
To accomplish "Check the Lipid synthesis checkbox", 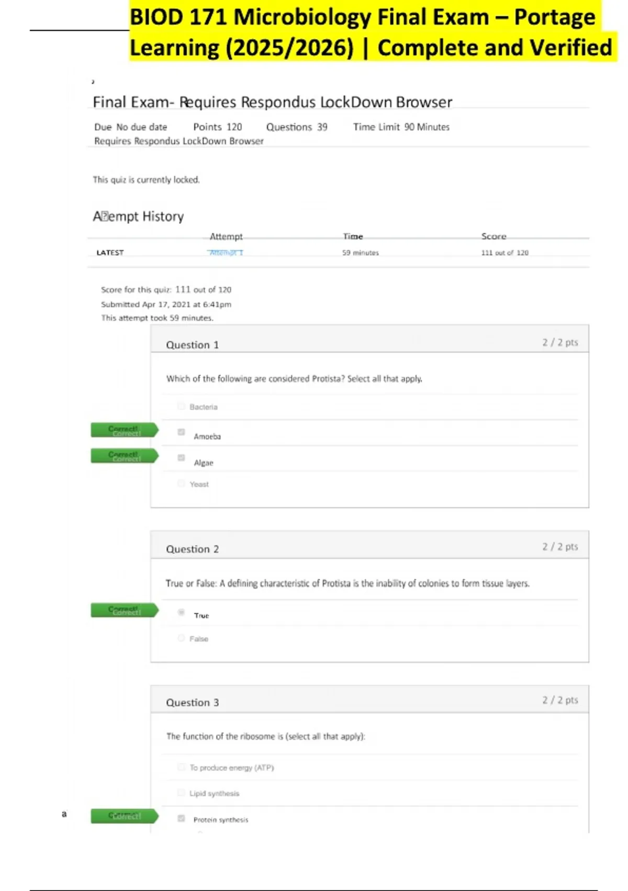I will coord(181,793).
